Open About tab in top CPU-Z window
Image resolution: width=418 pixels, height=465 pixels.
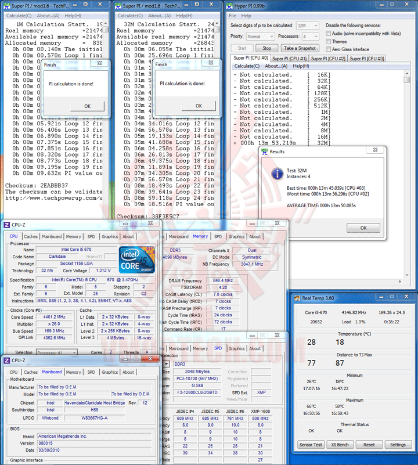[x=128, y=236]
